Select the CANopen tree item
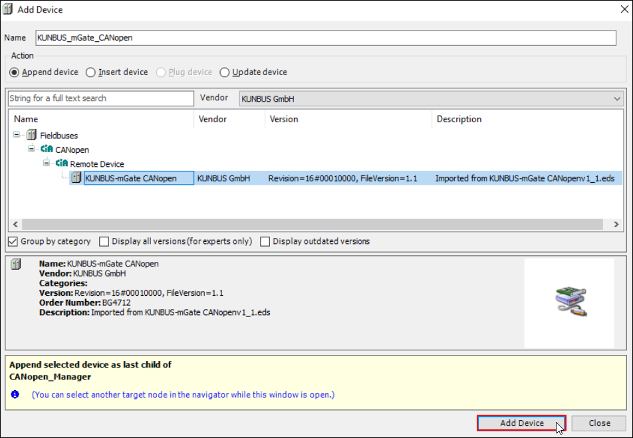 pos(72,150)
